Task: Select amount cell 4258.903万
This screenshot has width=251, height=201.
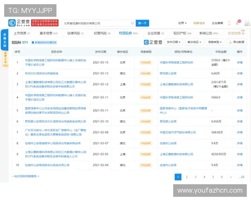Action: tap(219, 154)
